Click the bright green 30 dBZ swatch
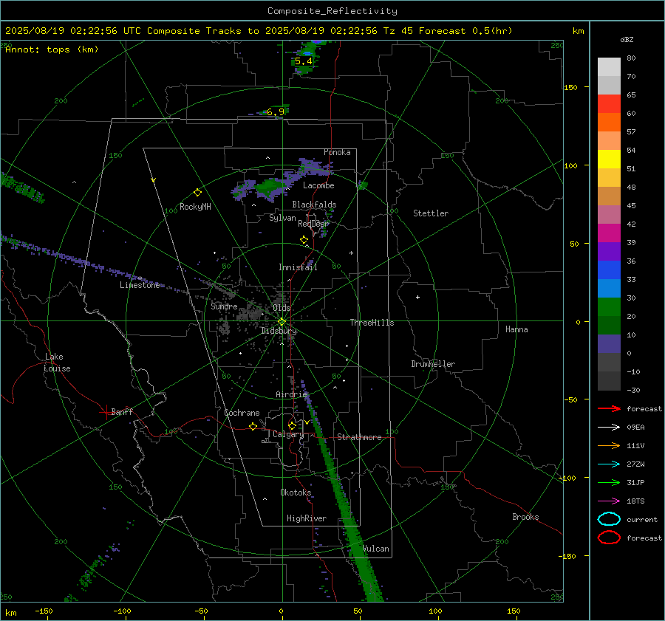 coord(609,307)
